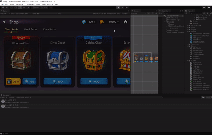This screenshot has width=212, height=135.
Task: Toggle Stats overlay in Game view
Action: pos(119,13)
